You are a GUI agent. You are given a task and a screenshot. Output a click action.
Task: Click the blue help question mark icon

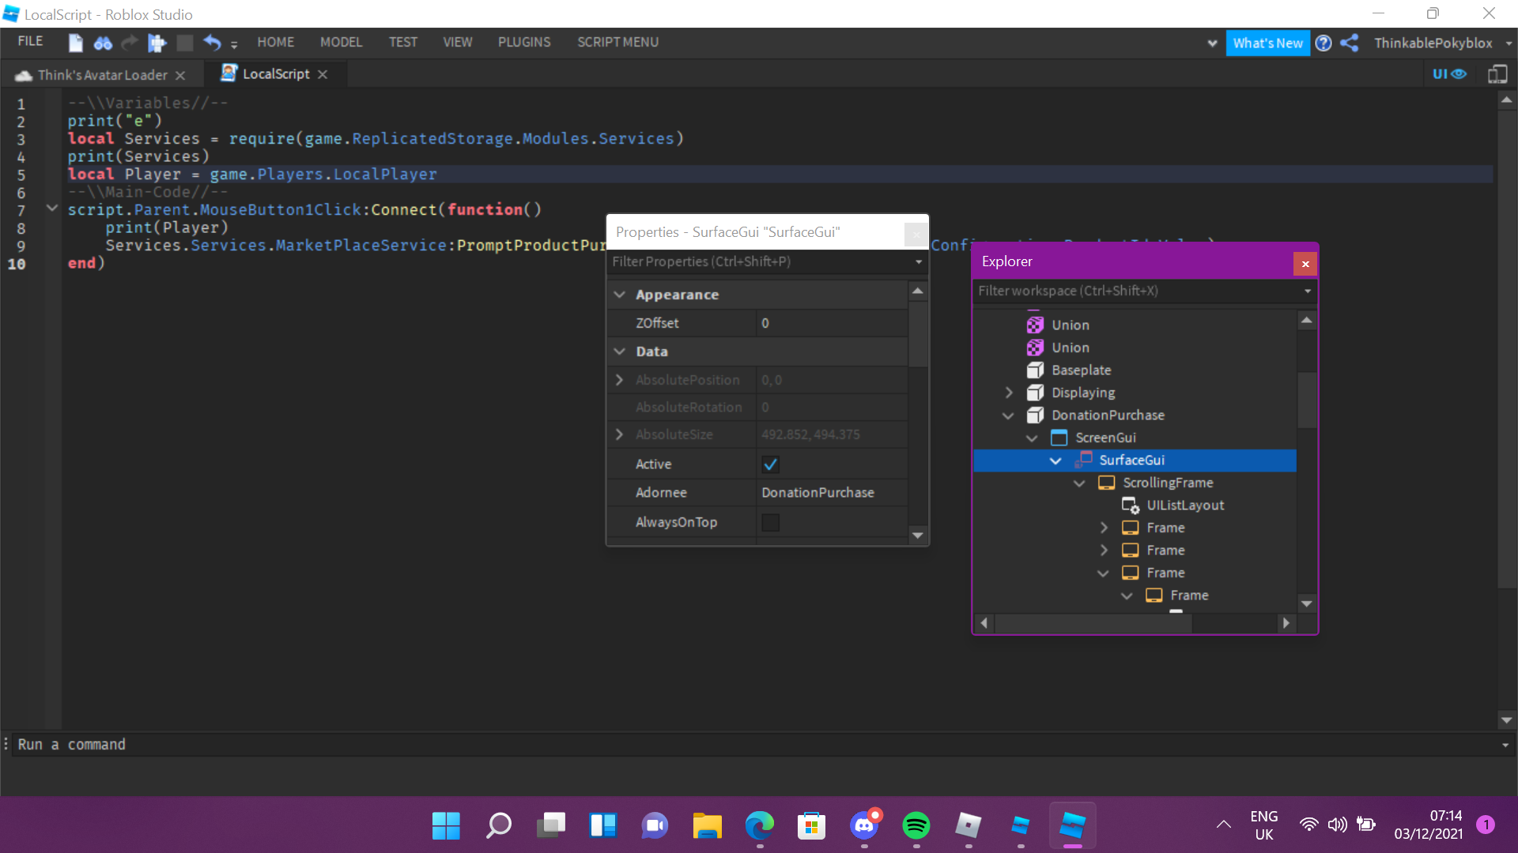(x=1324, y=43)
